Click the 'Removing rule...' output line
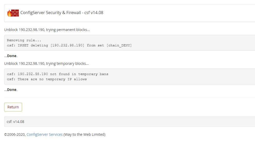 click(24, 40)
